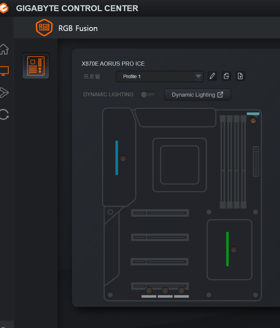Click the RGB Fusion heading text
The image size is (280, 328).
tap(78, 28)
